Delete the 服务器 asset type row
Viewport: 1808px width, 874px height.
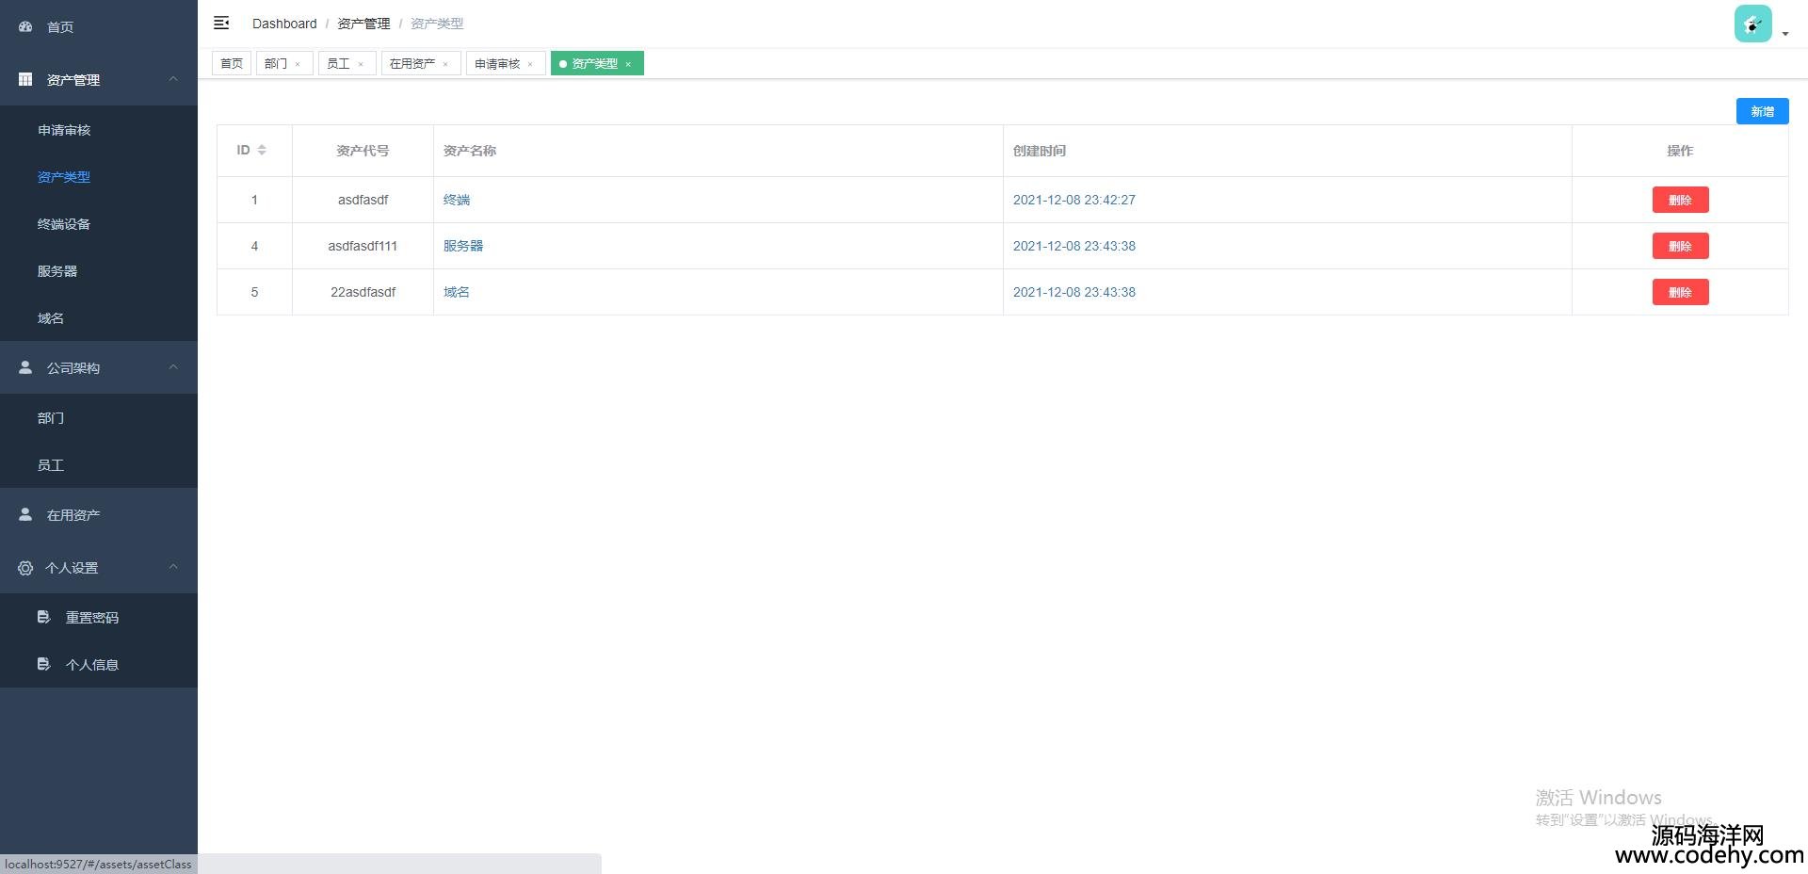(1679, 246)
